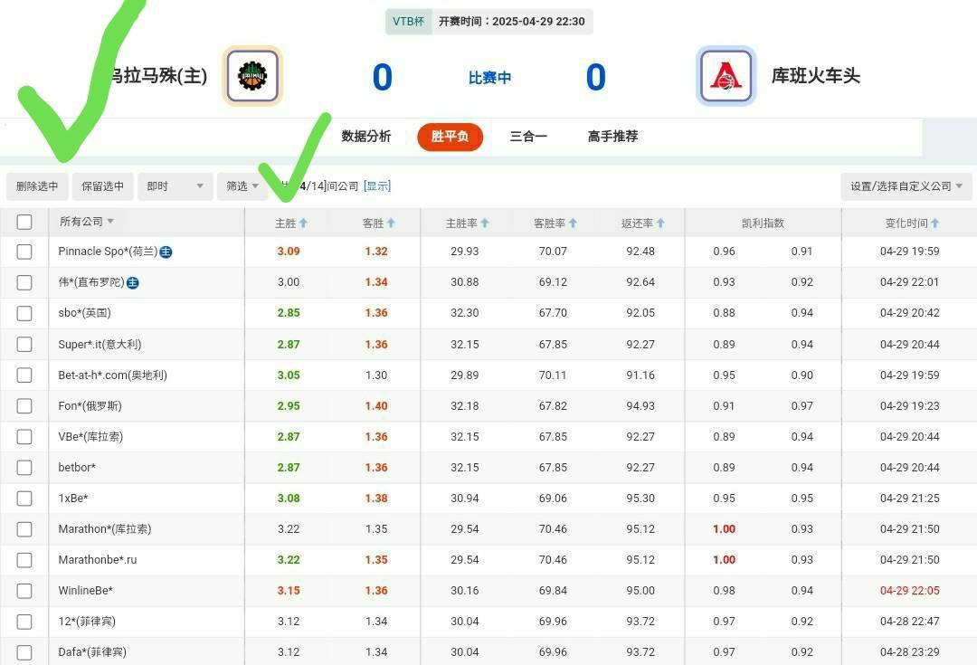Sort by 主胜率 arrow icon
This screenshot has width=977, height=665.
(485, 223)
